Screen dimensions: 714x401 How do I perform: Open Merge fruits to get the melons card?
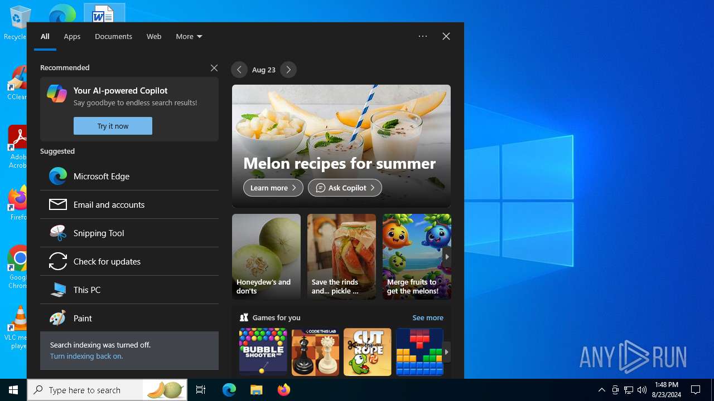tap(417, 257)
